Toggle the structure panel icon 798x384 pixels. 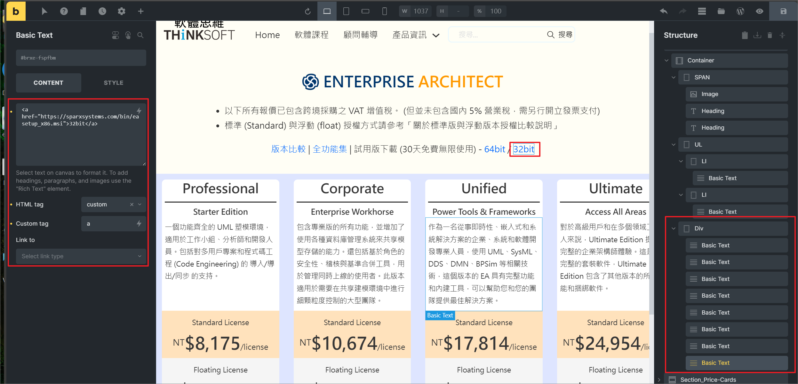702,11
